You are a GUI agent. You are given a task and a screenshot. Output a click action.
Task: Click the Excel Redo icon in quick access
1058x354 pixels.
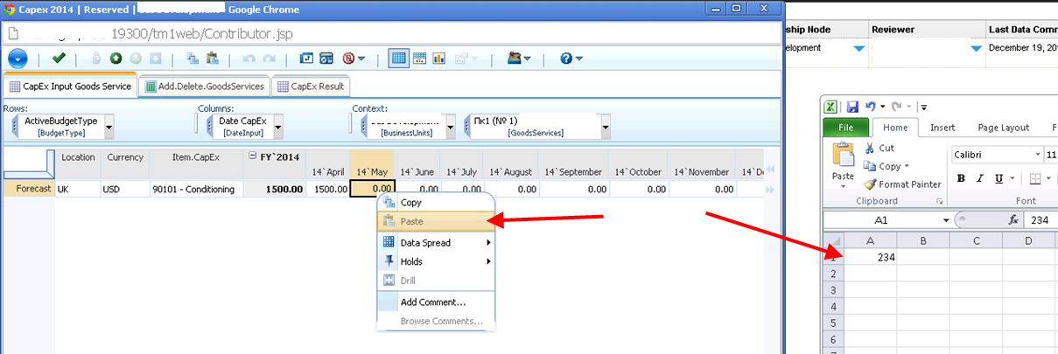pyautogui.click(x=897, y=107)
